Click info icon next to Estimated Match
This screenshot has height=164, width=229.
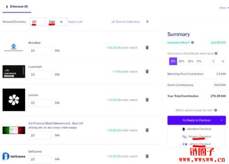[x=192, y=42]
